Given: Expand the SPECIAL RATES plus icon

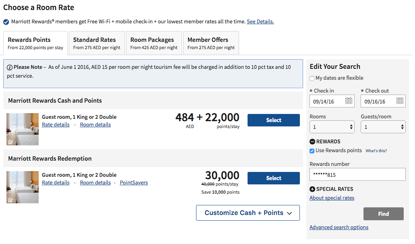Looking at the screenshot, I should 312,189.
